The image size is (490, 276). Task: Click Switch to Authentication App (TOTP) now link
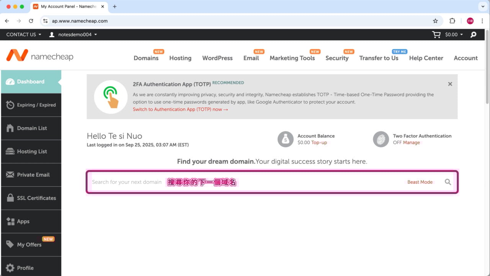pyautogui.click(x=180, y=109)
